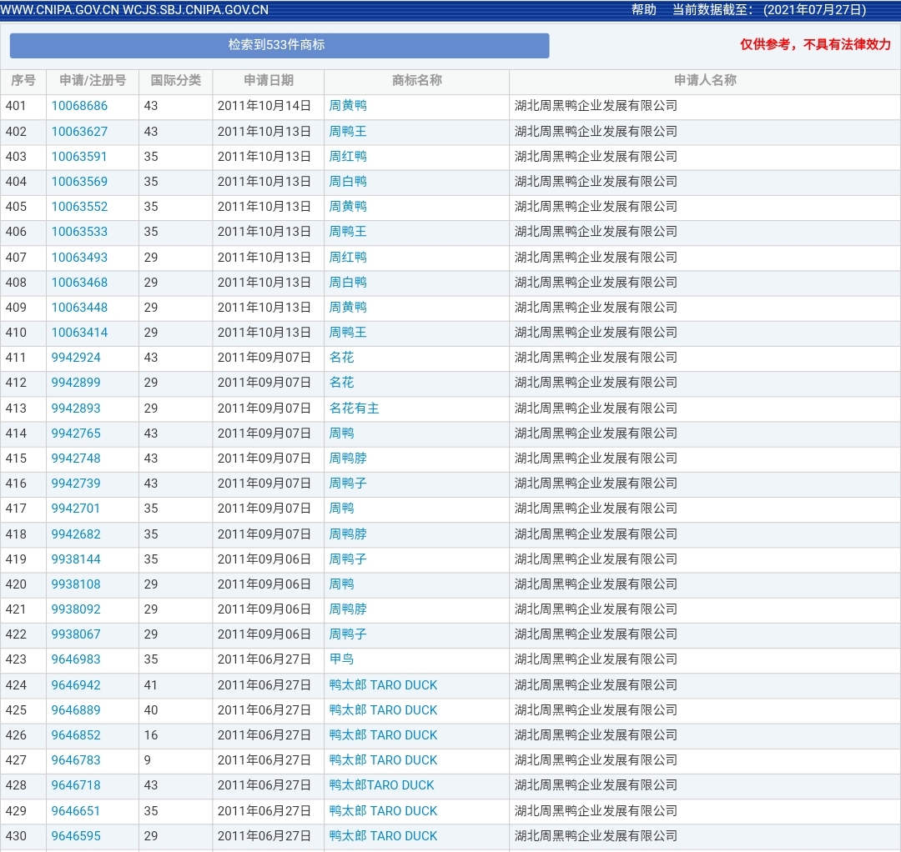Click the 当前数据截至 date text
The width and height of the screenshot is (901, 852).
(769, 10)
